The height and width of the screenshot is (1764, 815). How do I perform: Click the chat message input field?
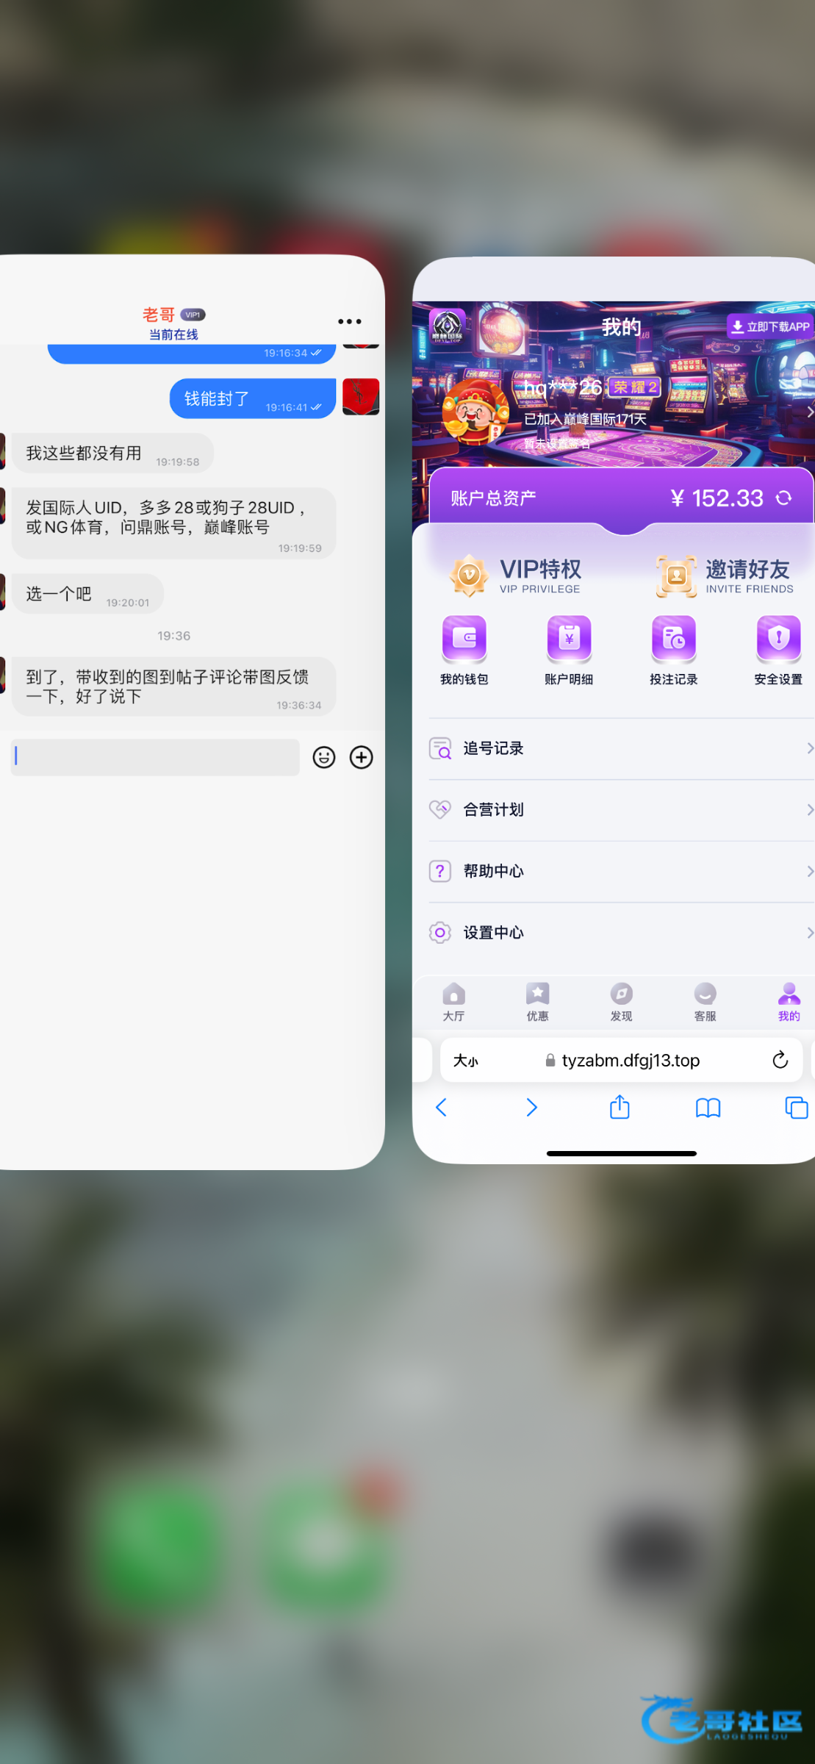156,757
